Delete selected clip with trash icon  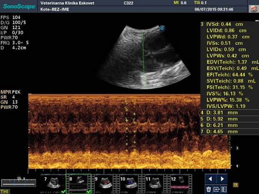208,189
